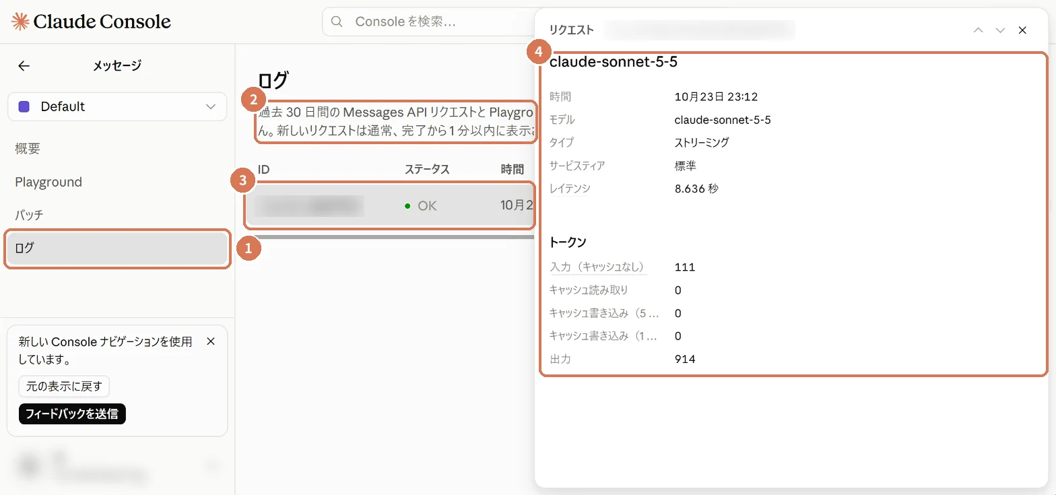
Task: Click the キャッシュ読み取り label
Action: point(589,290)
